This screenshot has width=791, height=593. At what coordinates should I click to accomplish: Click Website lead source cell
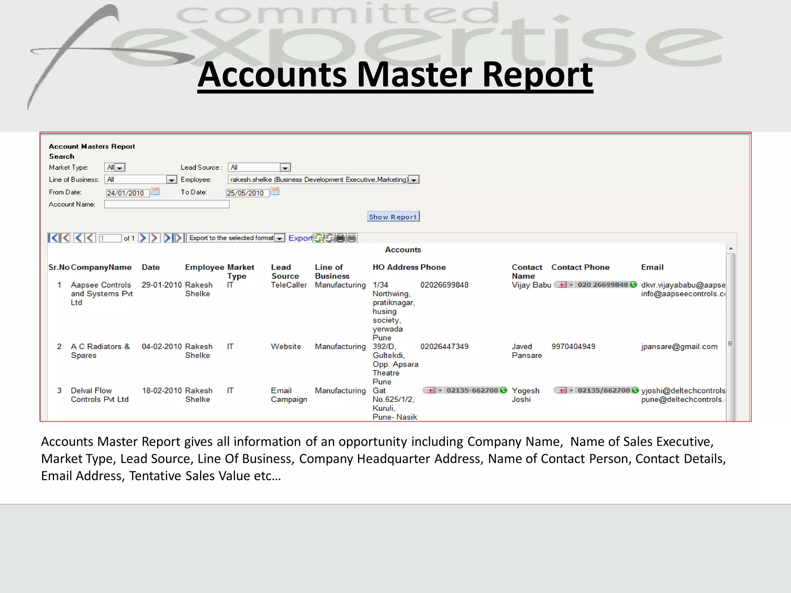[x=286, y=347]
